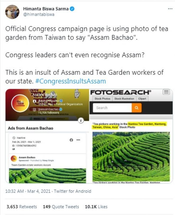Click Himanta Biswa Sarma's profile avatar
The width and height of the screenshot is (175, 215).
[12, 12]
